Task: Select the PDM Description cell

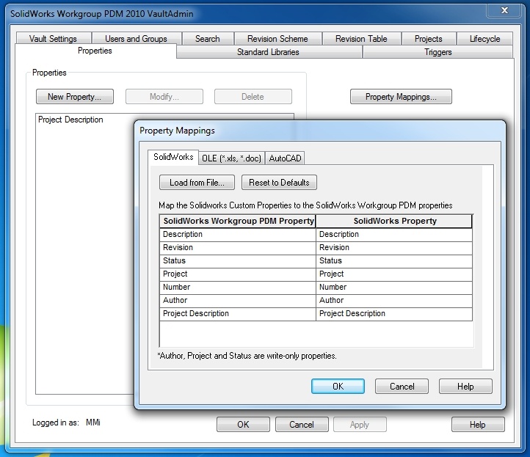Action: point(238,235)
